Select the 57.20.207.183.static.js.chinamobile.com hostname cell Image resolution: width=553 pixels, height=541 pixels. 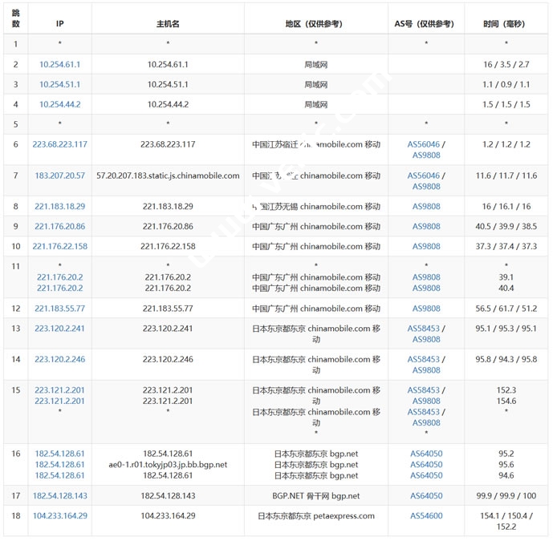[x=168, y=176]
